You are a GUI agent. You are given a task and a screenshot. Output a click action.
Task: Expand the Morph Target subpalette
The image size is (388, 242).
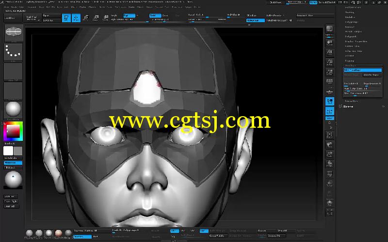[x=354, y=31]
